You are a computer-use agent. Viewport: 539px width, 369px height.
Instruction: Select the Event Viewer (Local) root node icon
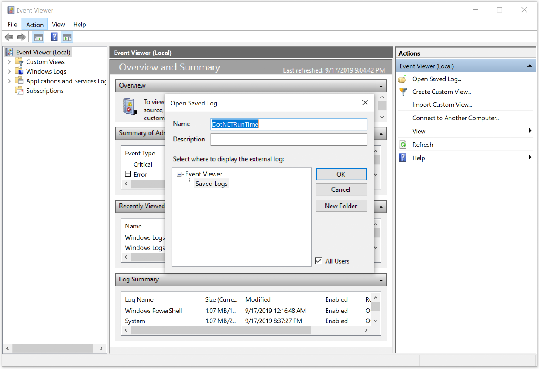coord(10,52)
